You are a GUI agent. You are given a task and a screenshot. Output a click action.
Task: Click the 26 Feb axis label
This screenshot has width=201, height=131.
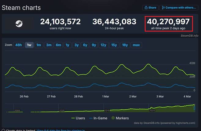click(x=24, y=96)
